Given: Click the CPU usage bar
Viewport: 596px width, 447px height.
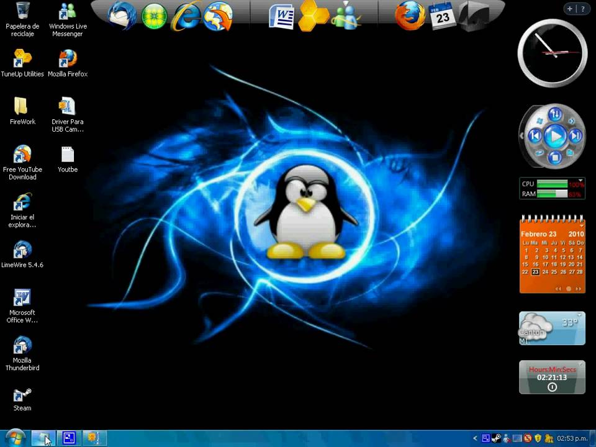Looking at the screenshot, I should [x=553, y=184].
